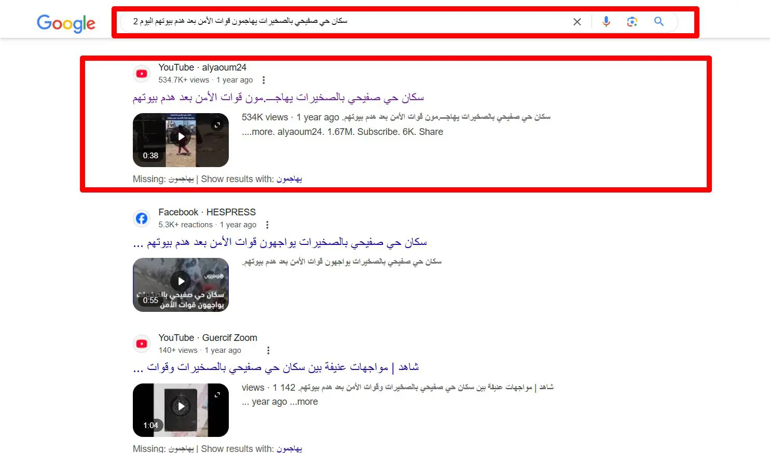770x453 pixels.
Task: Open the Guercif Zoom video title link
Action: 276,367
